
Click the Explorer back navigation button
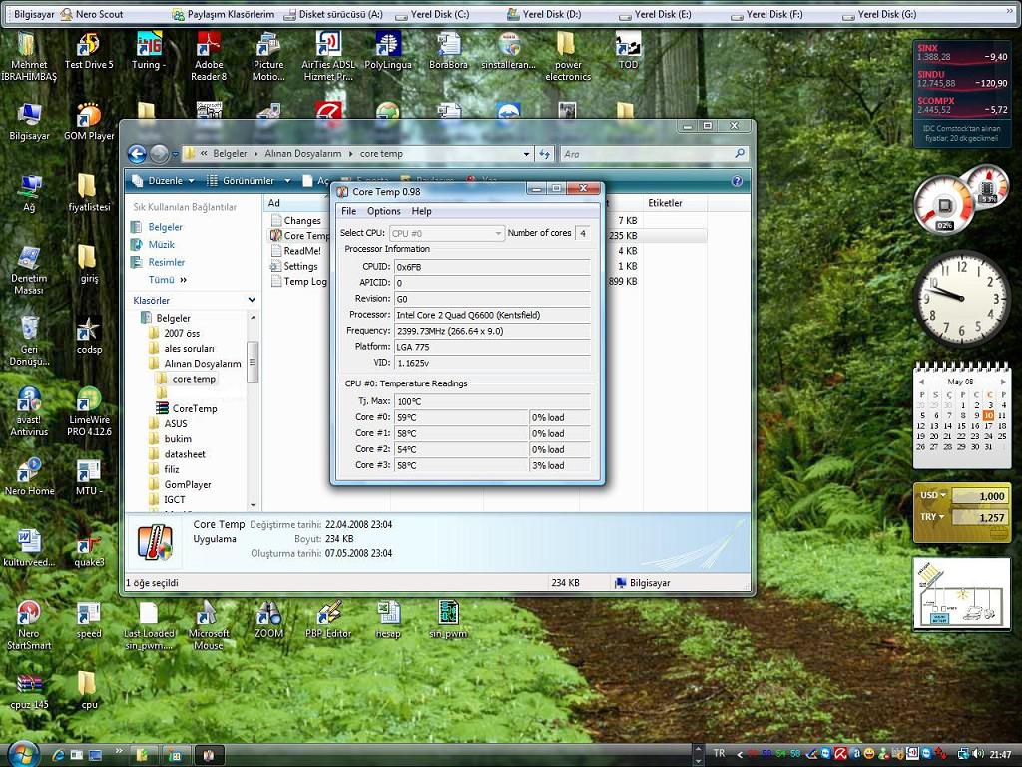137,154
